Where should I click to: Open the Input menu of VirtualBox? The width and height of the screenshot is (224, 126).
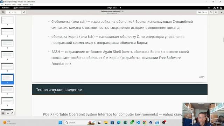pyautogui.click(x=19, y=5)
